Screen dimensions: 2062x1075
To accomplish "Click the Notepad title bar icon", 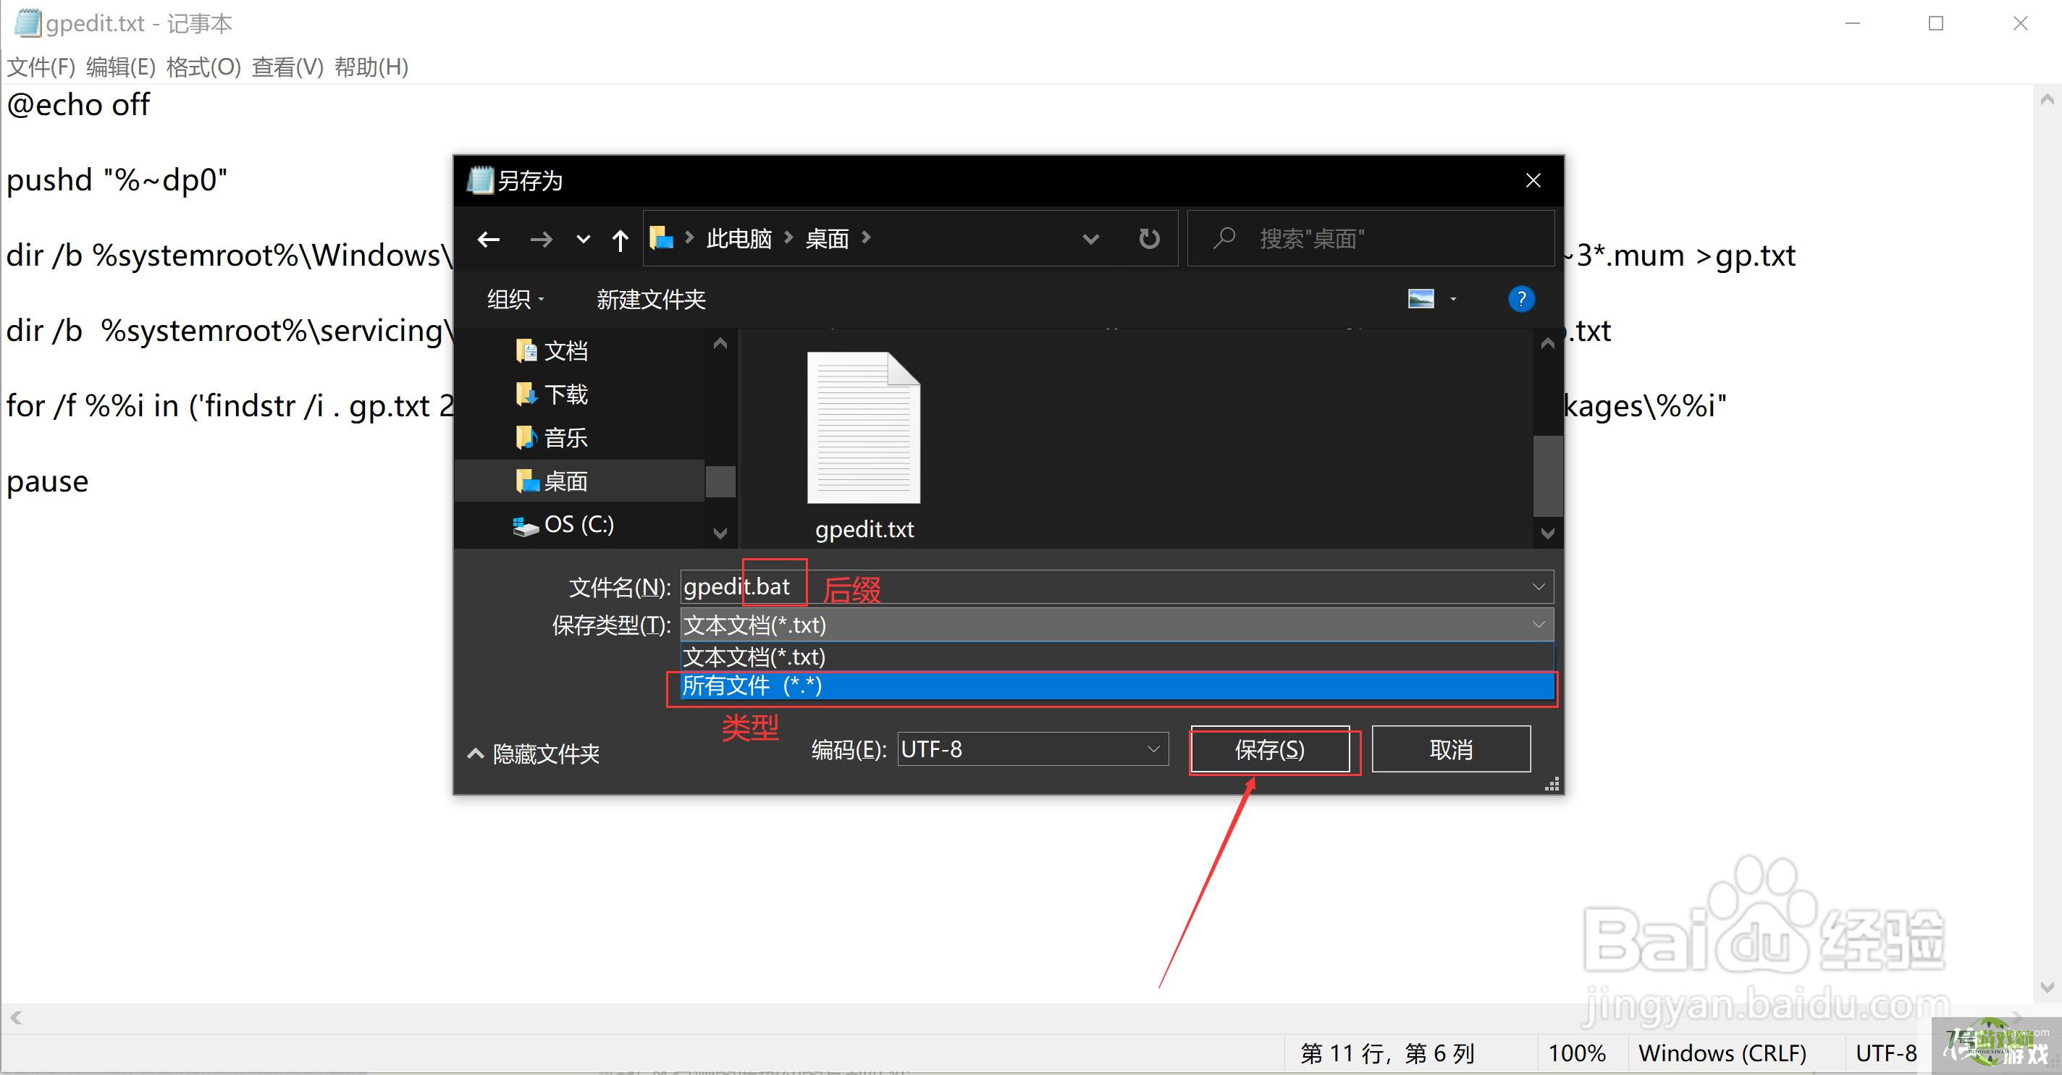I will [x=28, y=22].
